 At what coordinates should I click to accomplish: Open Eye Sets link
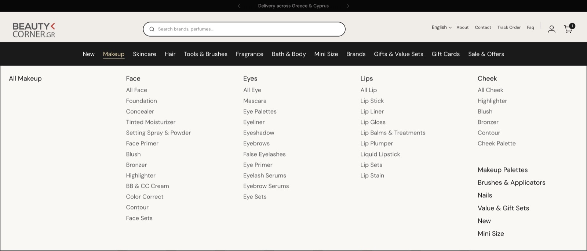click(x=255, y=197)
